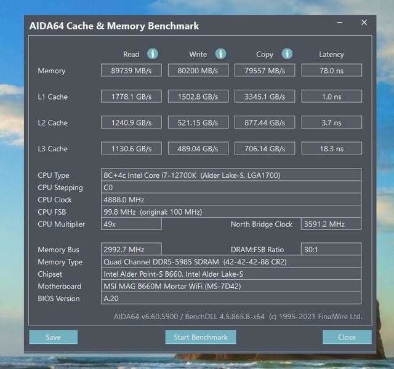
Task: Click the Read column header
Action: pos(131,54)
